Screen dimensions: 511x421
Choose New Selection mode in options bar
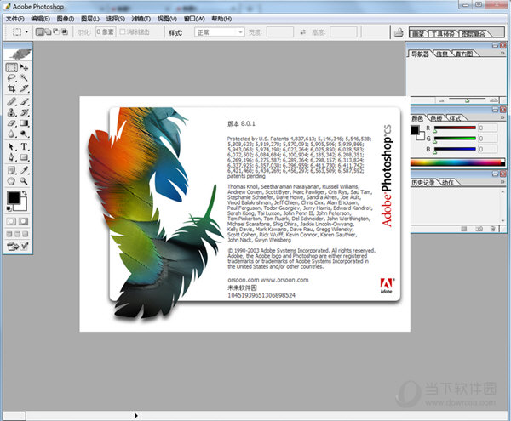[x=39, y=31]
